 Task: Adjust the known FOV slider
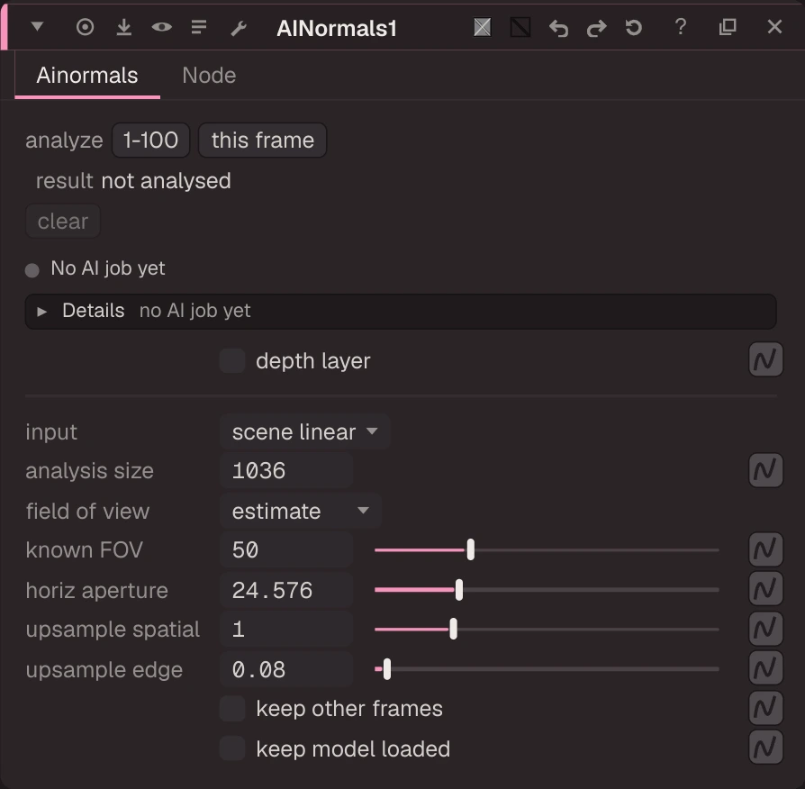(x=547, y=549)
